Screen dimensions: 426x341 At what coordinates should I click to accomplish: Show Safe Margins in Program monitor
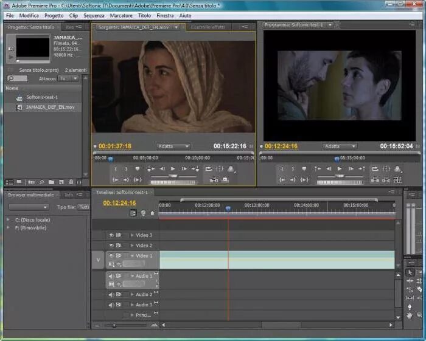point(386,169)
